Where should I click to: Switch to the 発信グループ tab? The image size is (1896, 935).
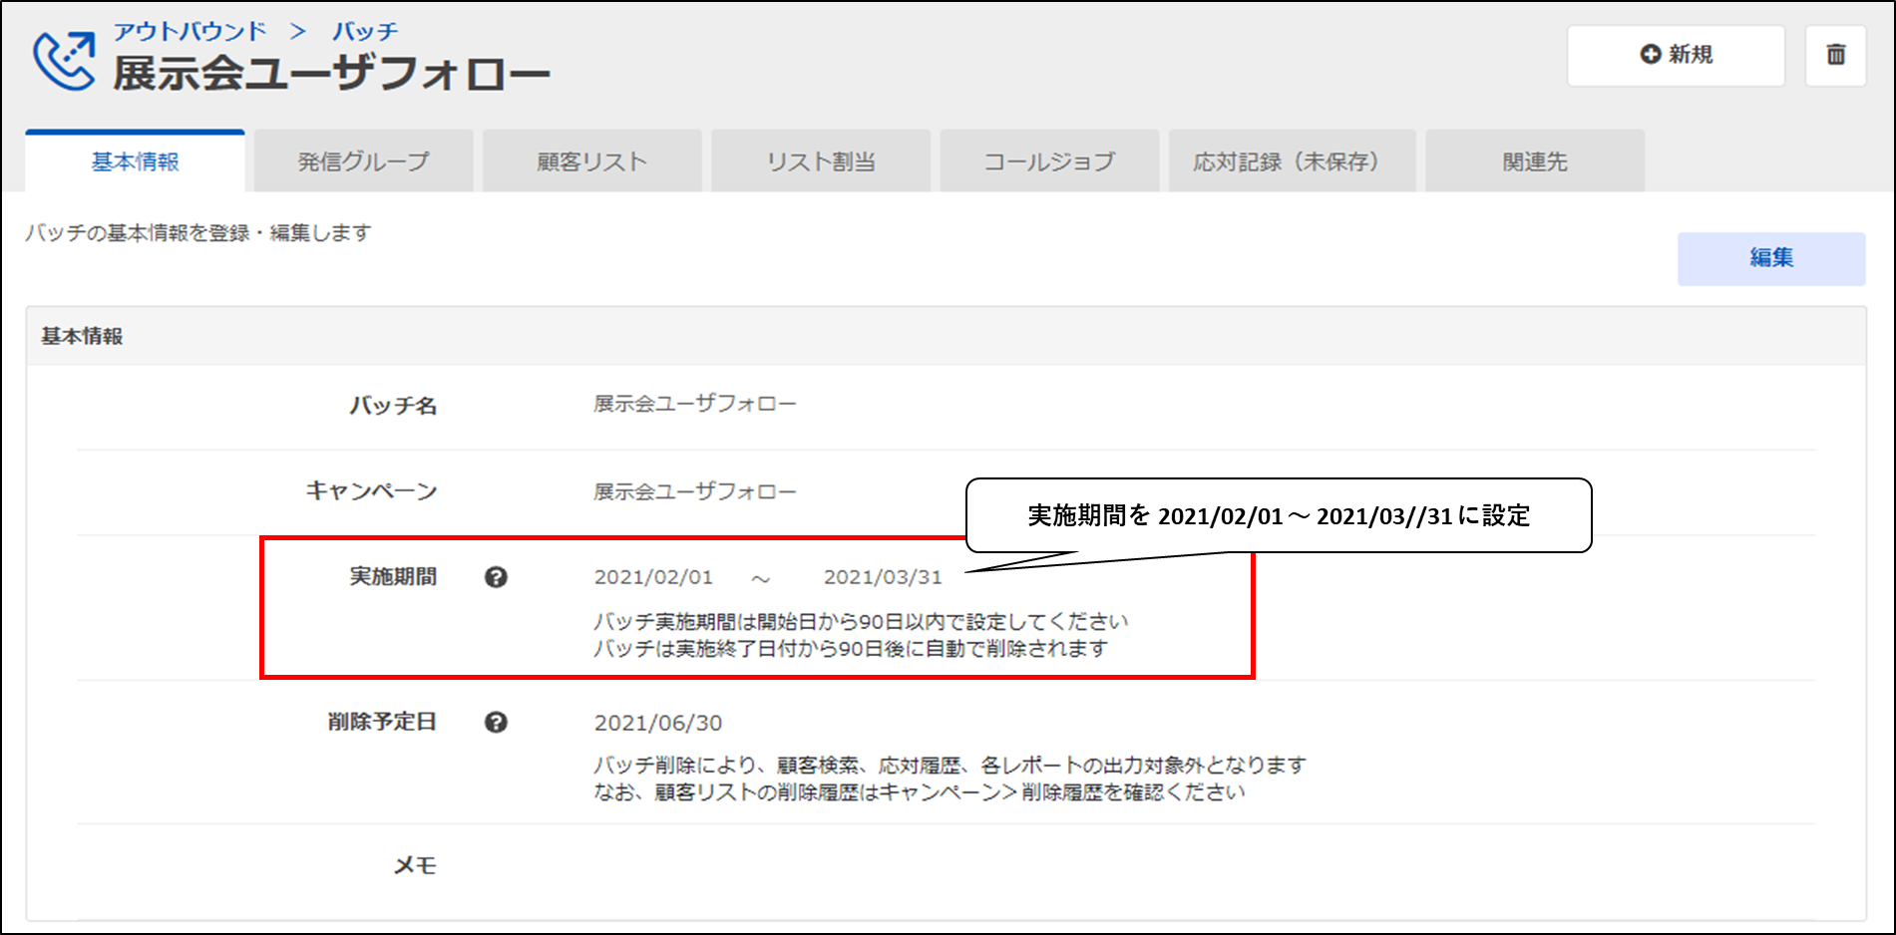[x=363, y=161]
